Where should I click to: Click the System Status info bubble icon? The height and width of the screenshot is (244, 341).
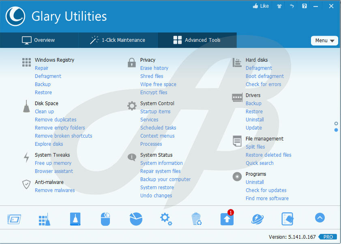pyautogui.click(x=132, y=157)
